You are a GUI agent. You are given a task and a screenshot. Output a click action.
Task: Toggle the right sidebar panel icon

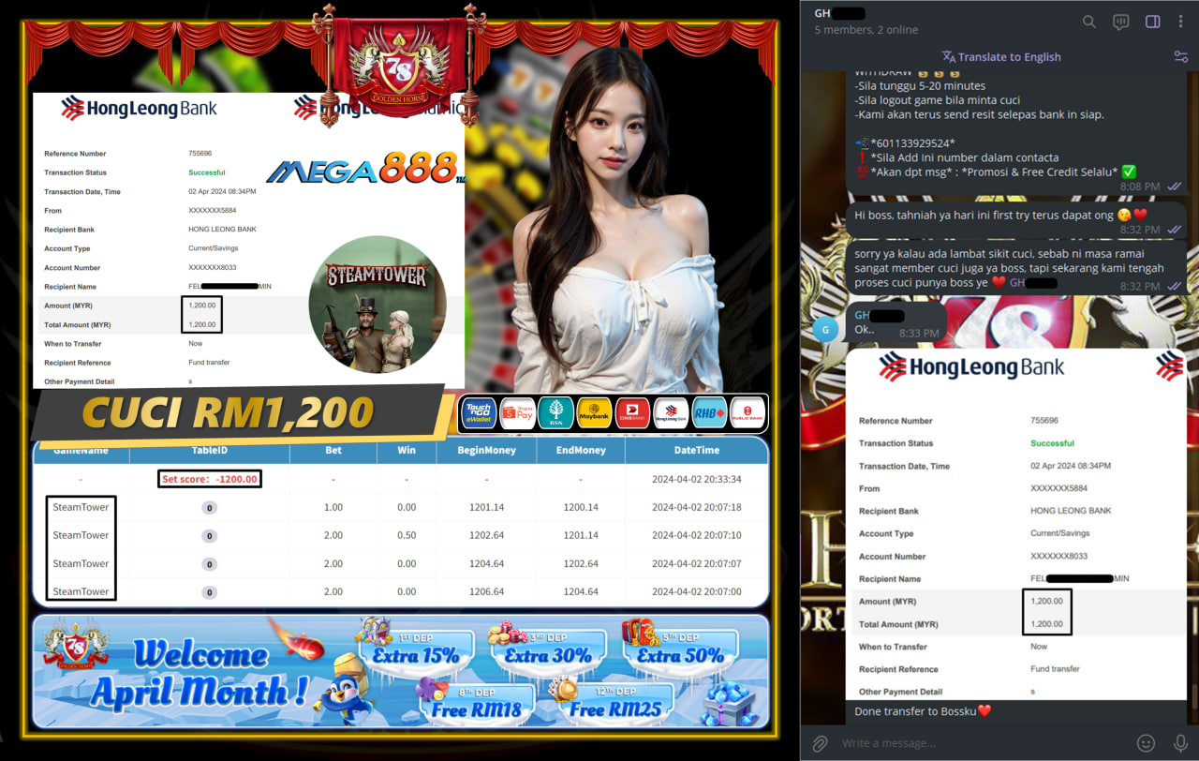click(x=1153, y=22)
